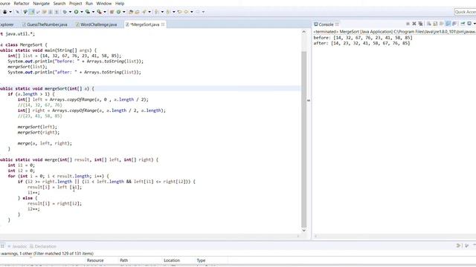Image resolution: width=476 pixels, height=267 pixels.
Task: Click the editor scrollbar down arrow
Action: pos(304,231)
